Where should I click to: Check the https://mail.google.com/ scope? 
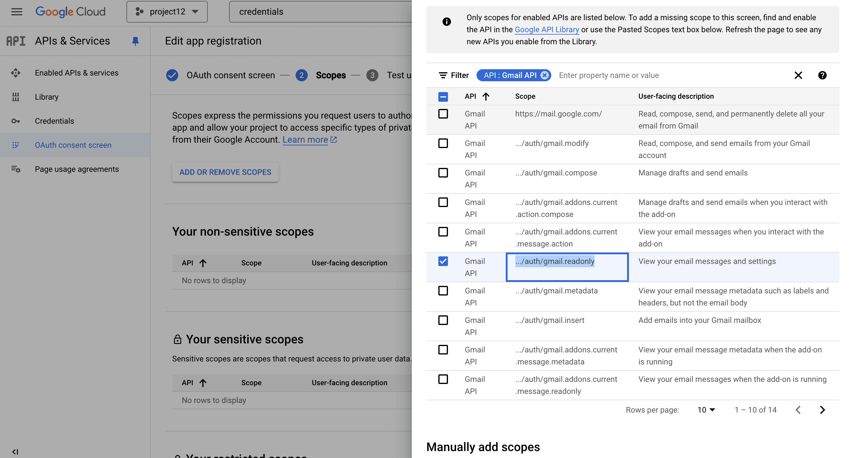pos(443,114)
